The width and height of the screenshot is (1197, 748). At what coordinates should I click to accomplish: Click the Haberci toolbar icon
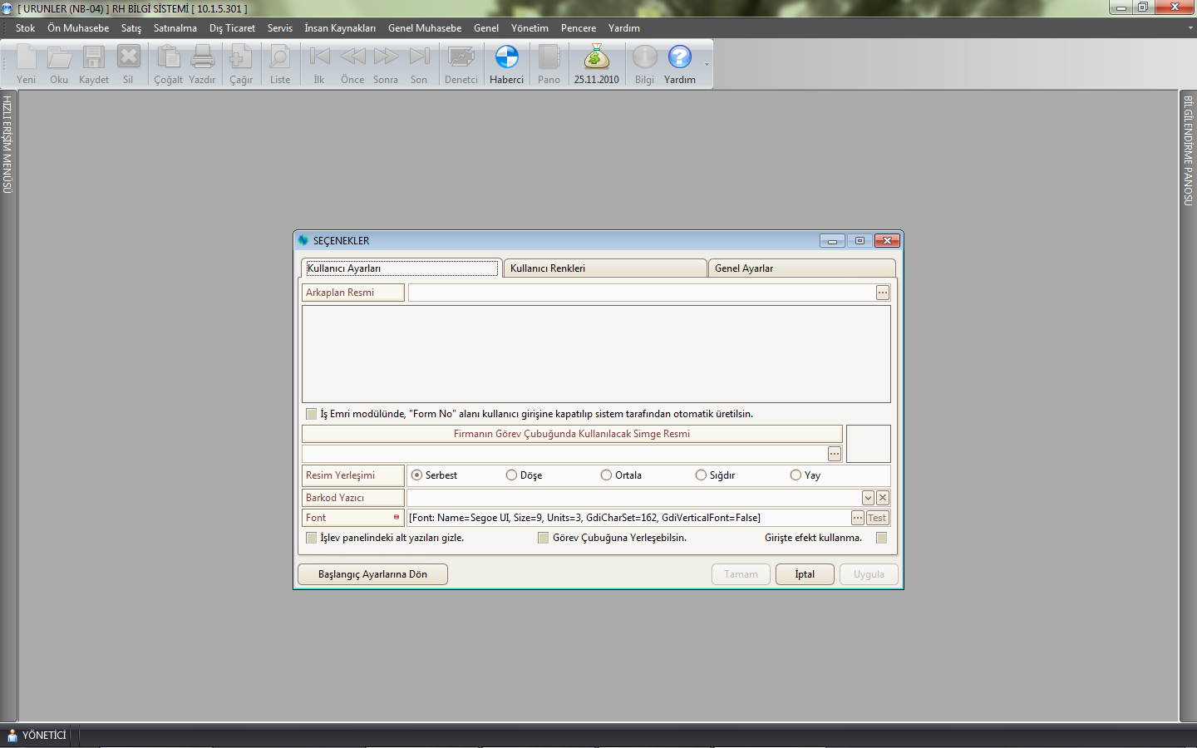[506, 64]
